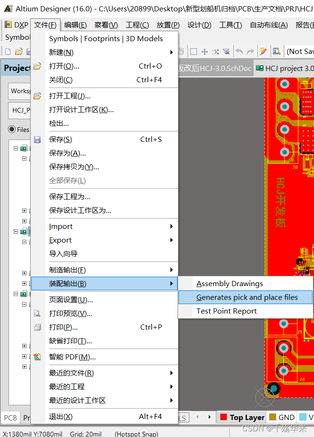Click the HCJ project PCB tab icon
The image size is (314, 437).
(260, 68)
